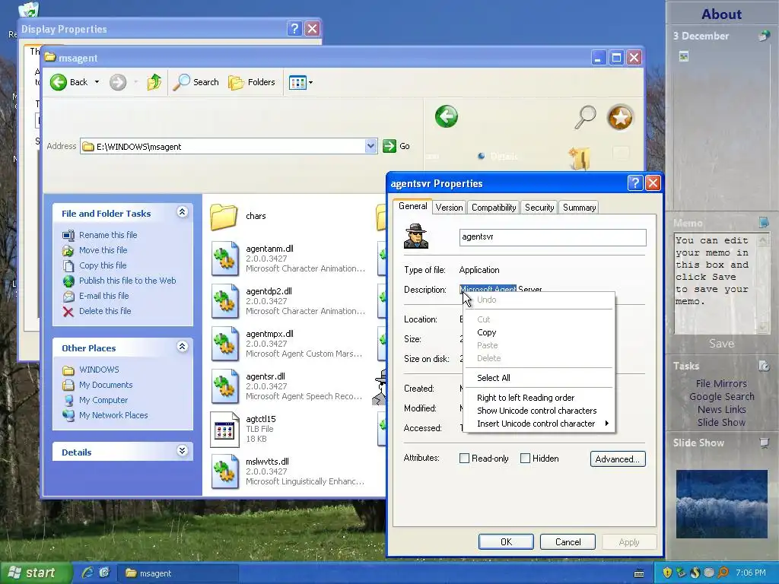Click the star favorites round icon

point(620,118)
